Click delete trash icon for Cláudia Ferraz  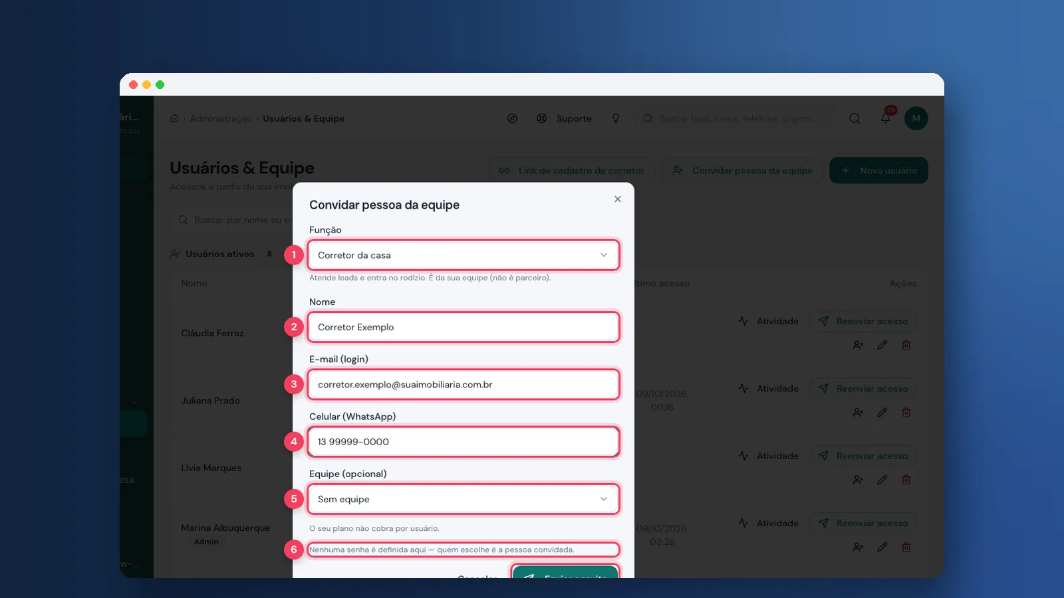tap(906, 345)
